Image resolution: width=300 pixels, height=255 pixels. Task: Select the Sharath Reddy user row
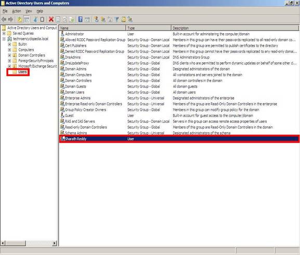pyautogui.click(x=179, y=139)
